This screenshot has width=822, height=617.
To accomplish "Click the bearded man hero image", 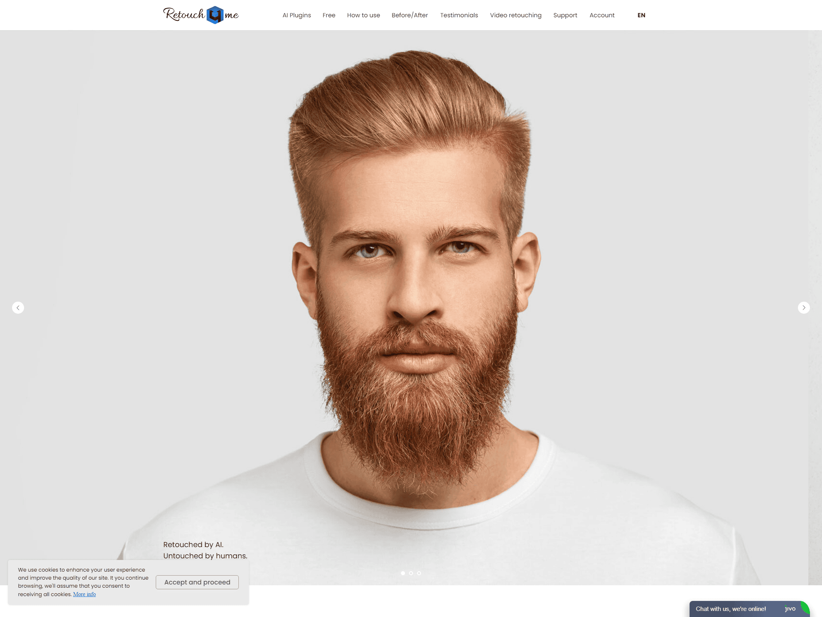I will coord(411,308).
